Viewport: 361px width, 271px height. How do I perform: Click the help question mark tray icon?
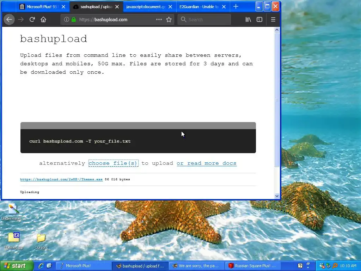coord(300,266)
